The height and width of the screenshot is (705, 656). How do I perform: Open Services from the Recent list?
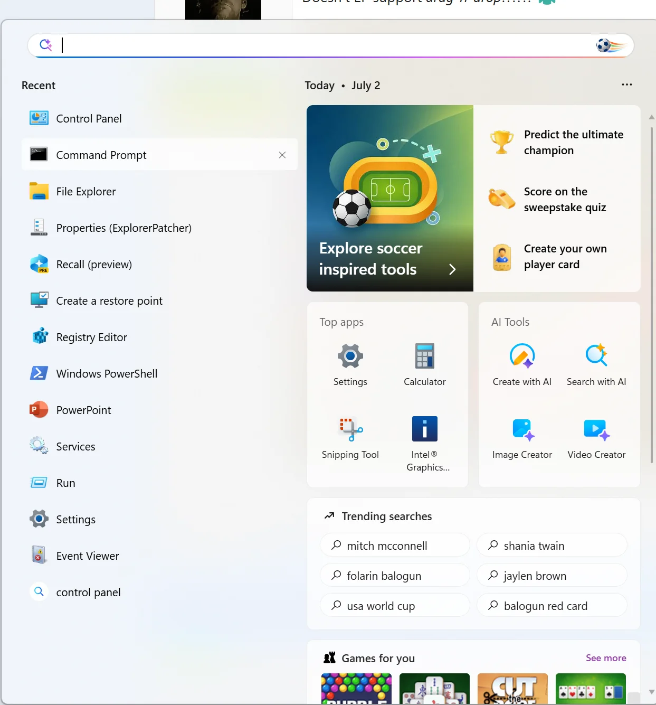coord(159,446)
